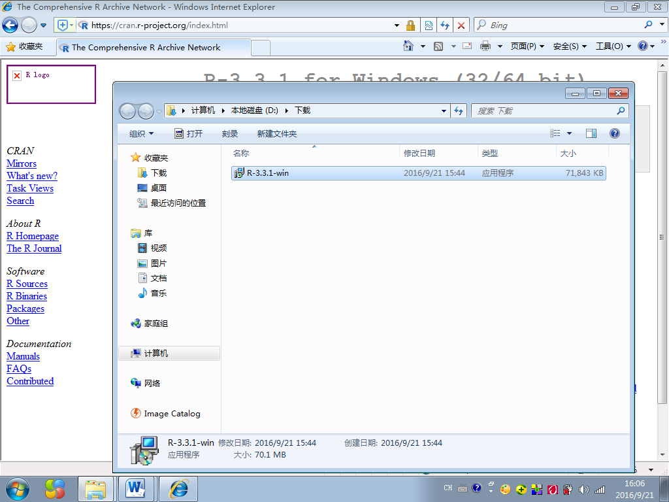Click the Windows Start button
Screen dimensions: 669x502
pos(17,489)
